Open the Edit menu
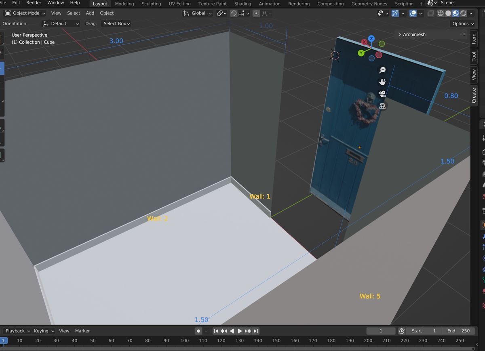 16,3
